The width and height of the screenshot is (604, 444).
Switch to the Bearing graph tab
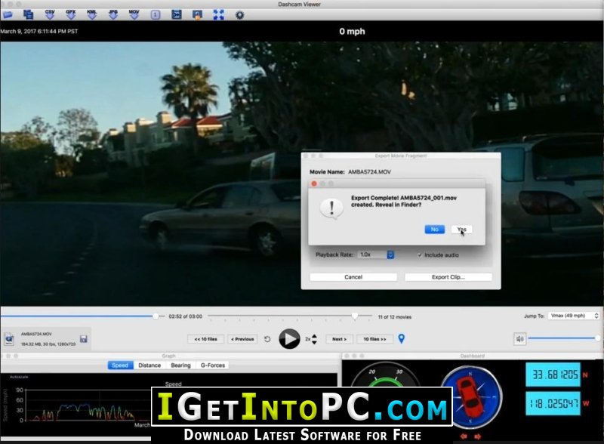coord(180,365)
